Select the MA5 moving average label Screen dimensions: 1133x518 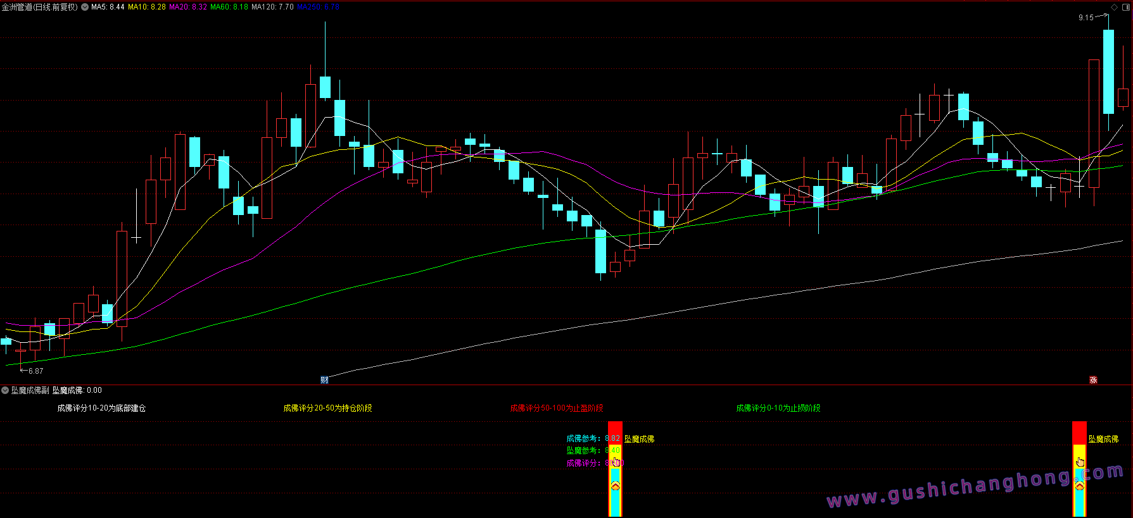(108, 7)
